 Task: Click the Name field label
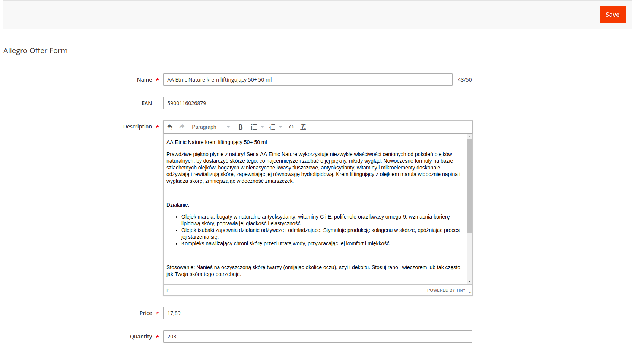point(145,80)
